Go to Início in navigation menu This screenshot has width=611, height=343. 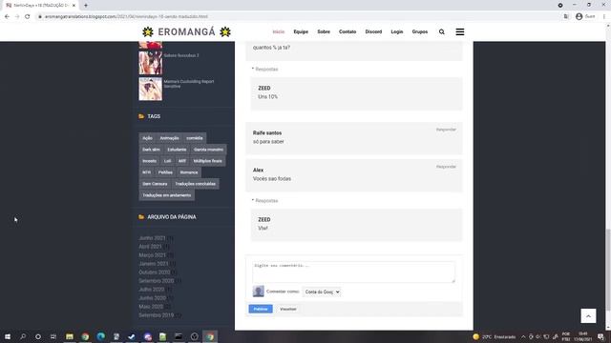coord(278,31)
